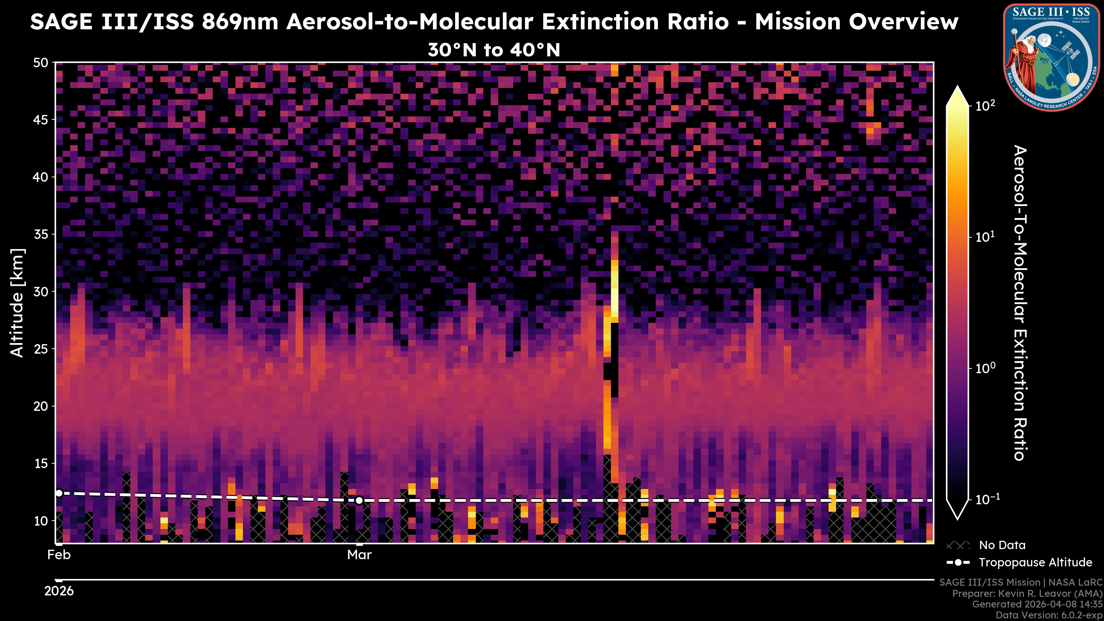Click the 30°N to 40°N subtitle
The image size is (1104, 621).
tap(494, 50)
